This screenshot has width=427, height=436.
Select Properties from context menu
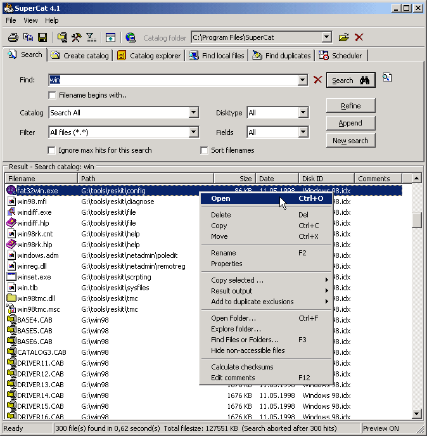(x=266, y=264)
